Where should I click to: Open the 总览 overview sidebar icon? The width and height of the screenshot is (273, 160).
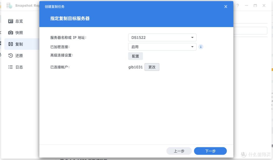pyautogui.click(x=10, y=21)
